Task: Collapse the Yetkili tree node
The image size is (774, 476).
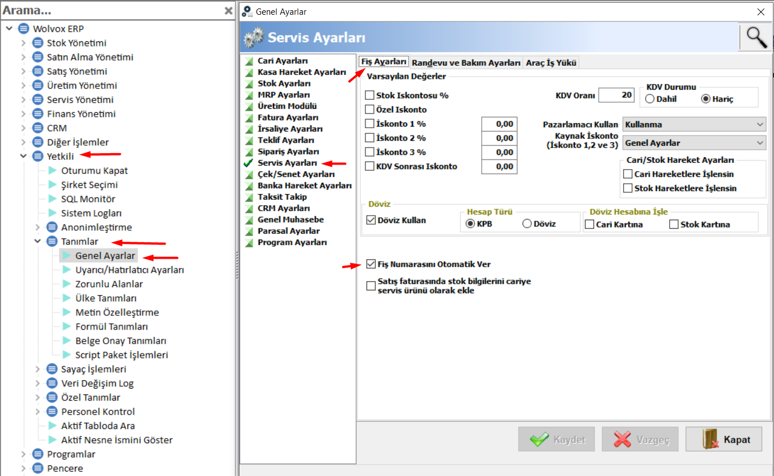Action: click(23, 156)
